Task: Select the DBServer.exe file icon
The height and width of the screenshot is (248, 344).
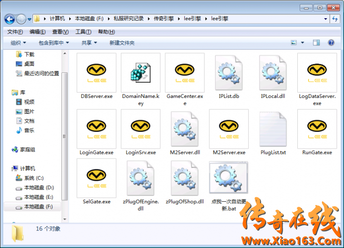Action: tap(96, 73)
